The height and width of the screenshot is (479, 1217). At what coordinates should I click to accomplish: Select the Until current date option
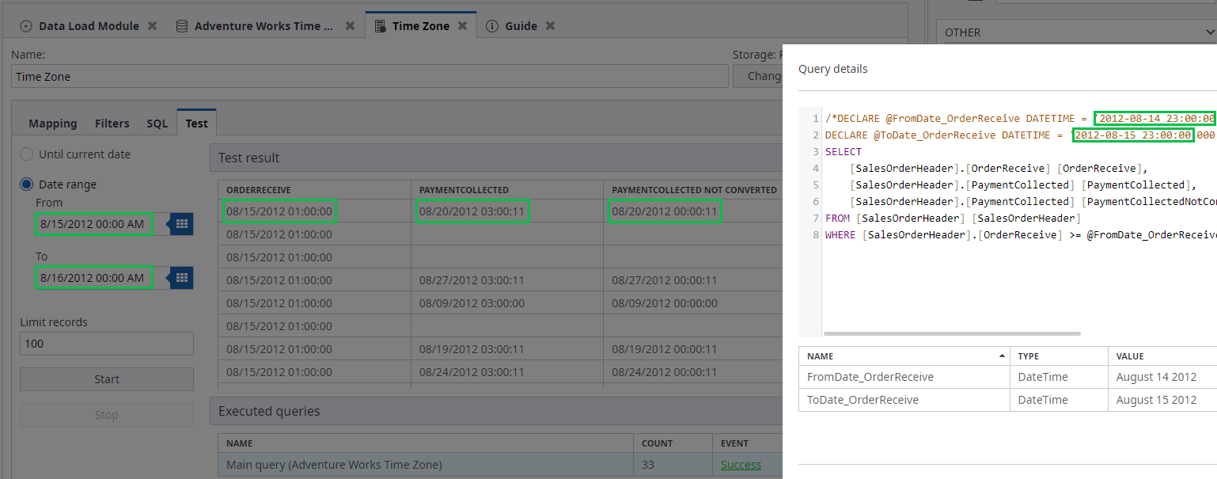click(x=27, y=154)
